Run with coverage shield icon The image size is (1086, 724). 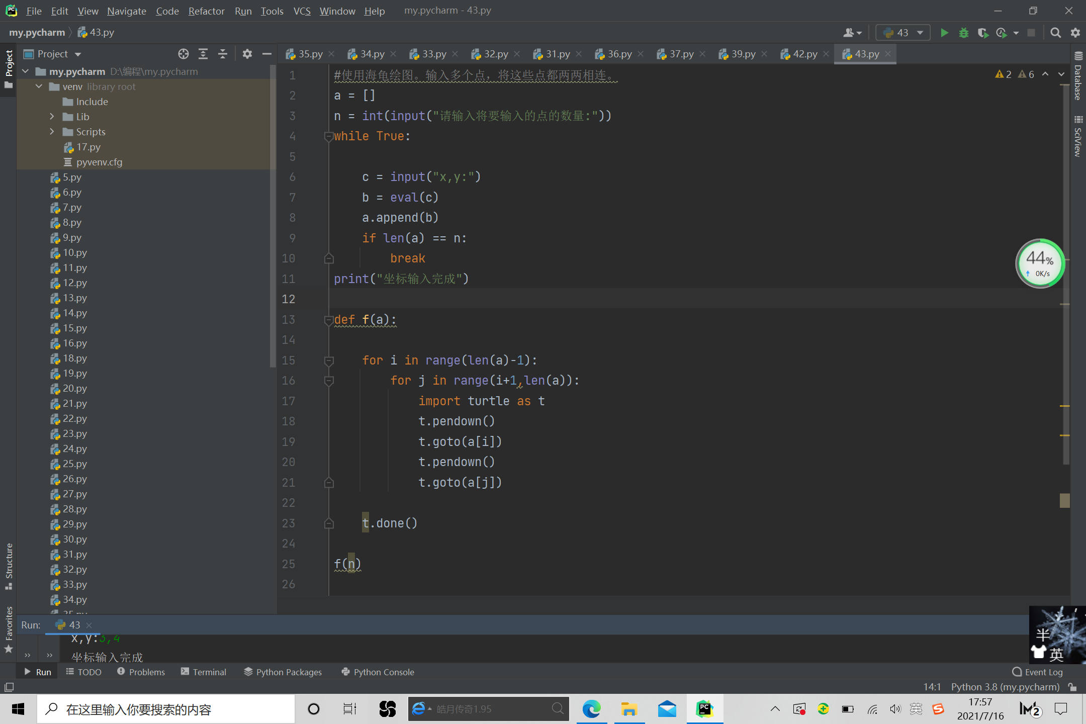pyautogui.click(x=982, y=33)
